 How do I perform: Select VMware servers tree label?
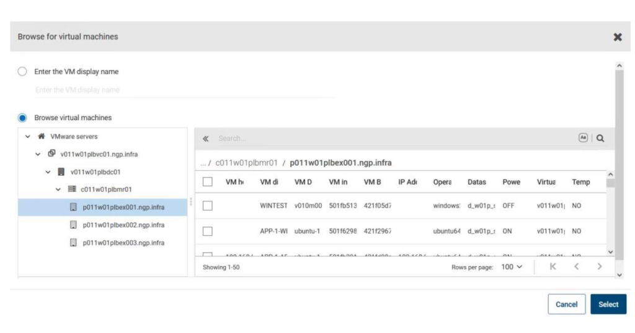click(x=74, y=137)
